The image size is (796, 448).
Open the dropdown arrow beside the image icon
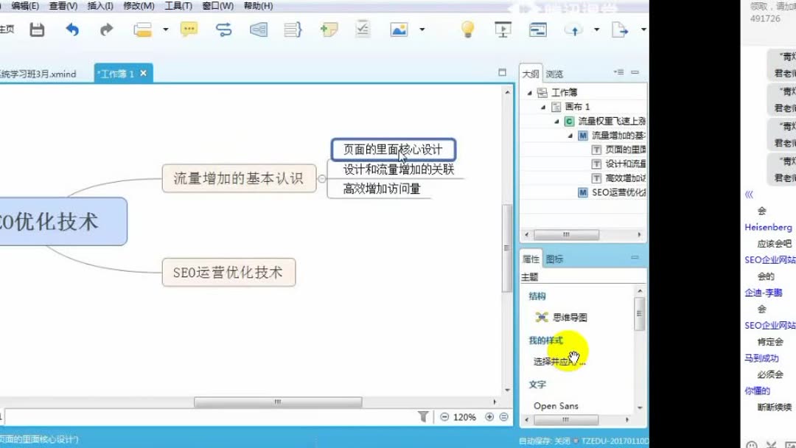coord(420,30)
